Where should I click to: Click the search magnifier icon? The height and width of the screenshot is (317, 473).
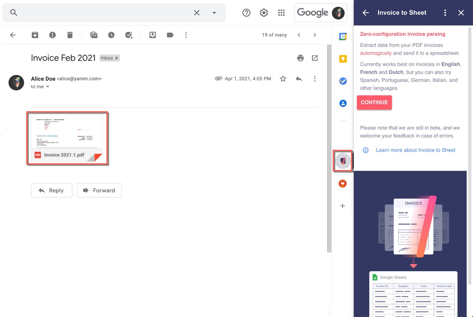pyautogui.click(x=14, y=12)
